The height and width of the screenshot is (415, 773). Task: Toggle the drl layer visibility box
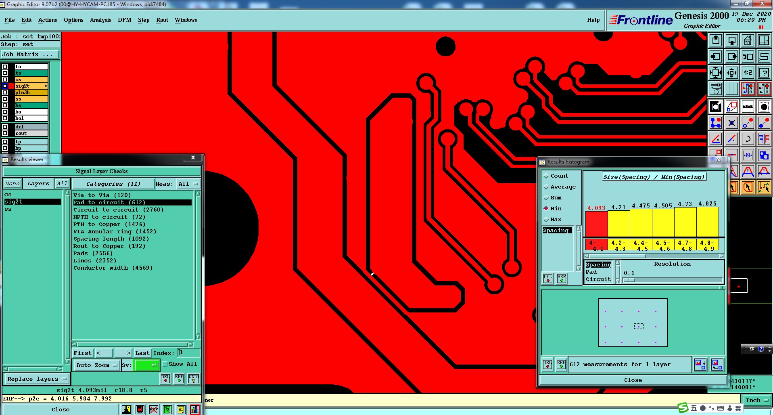coord(5,127)
